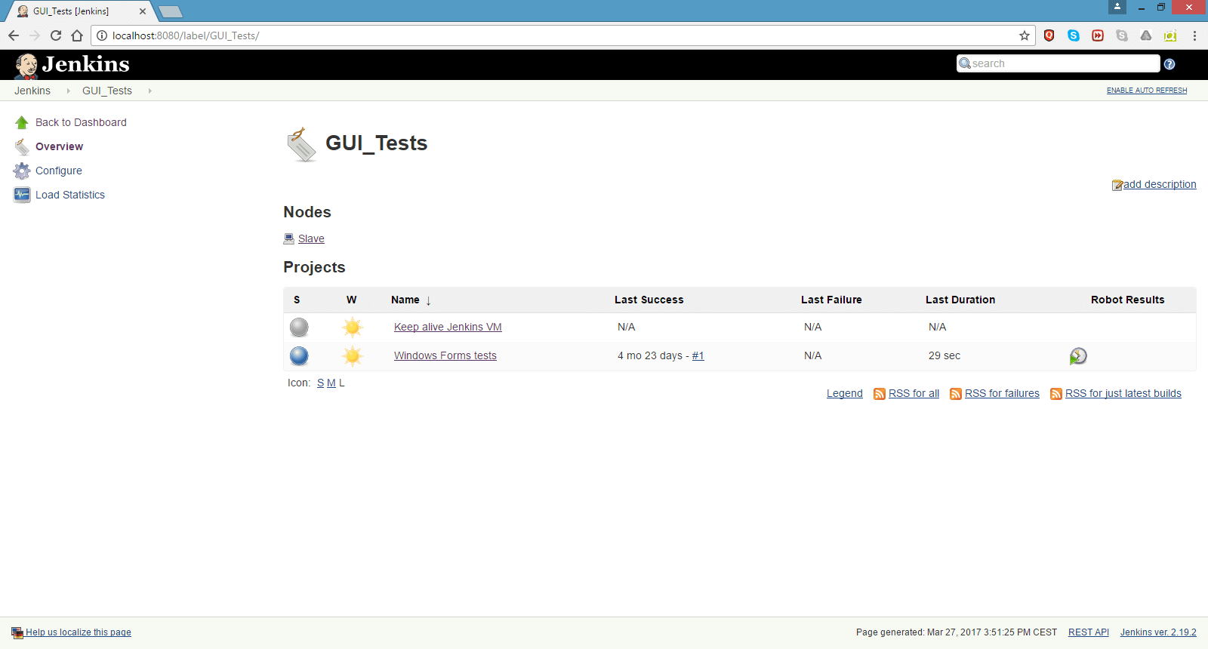
Task: Bookmark this page with the star icon
Action: pos(1025,35)
